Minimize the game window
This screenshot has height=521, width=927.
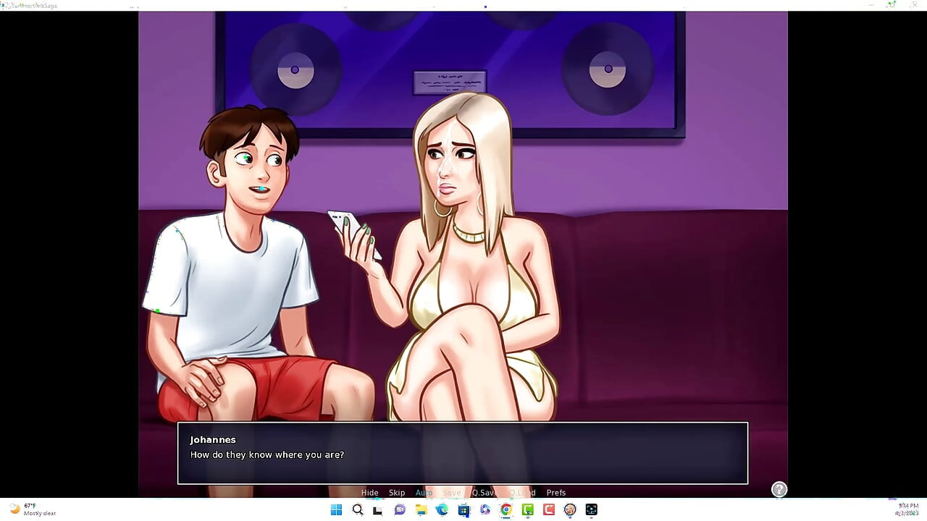[871, 4]
